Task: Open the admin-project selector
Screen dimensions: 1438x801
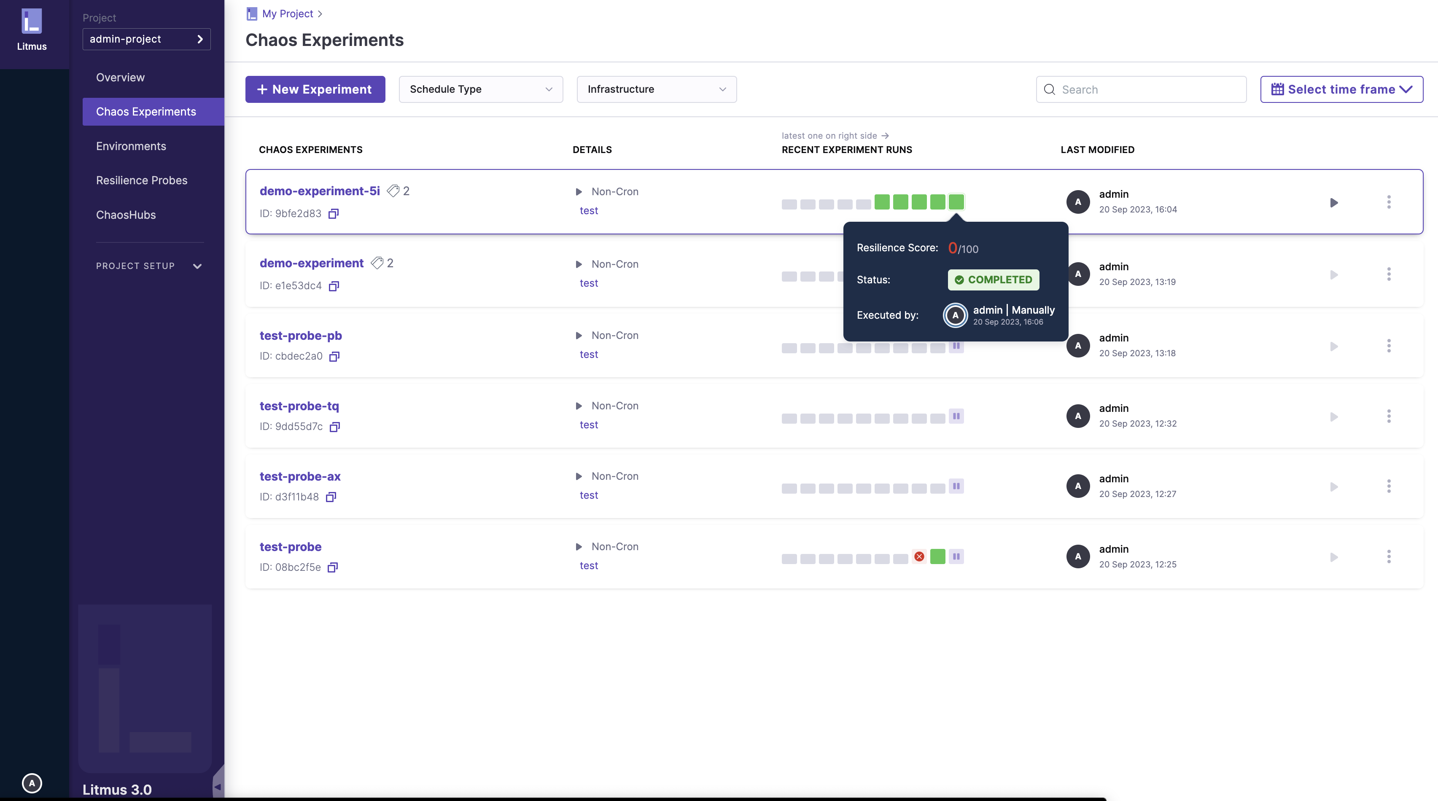Action: (x=146, y=39)
